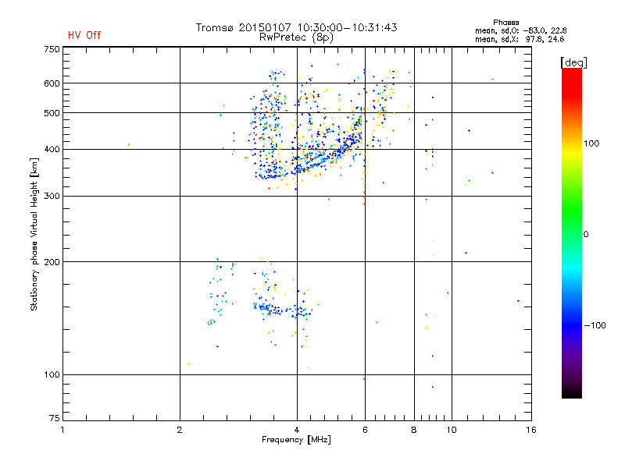Click the '400' height axis label

(x=52, y=150)
